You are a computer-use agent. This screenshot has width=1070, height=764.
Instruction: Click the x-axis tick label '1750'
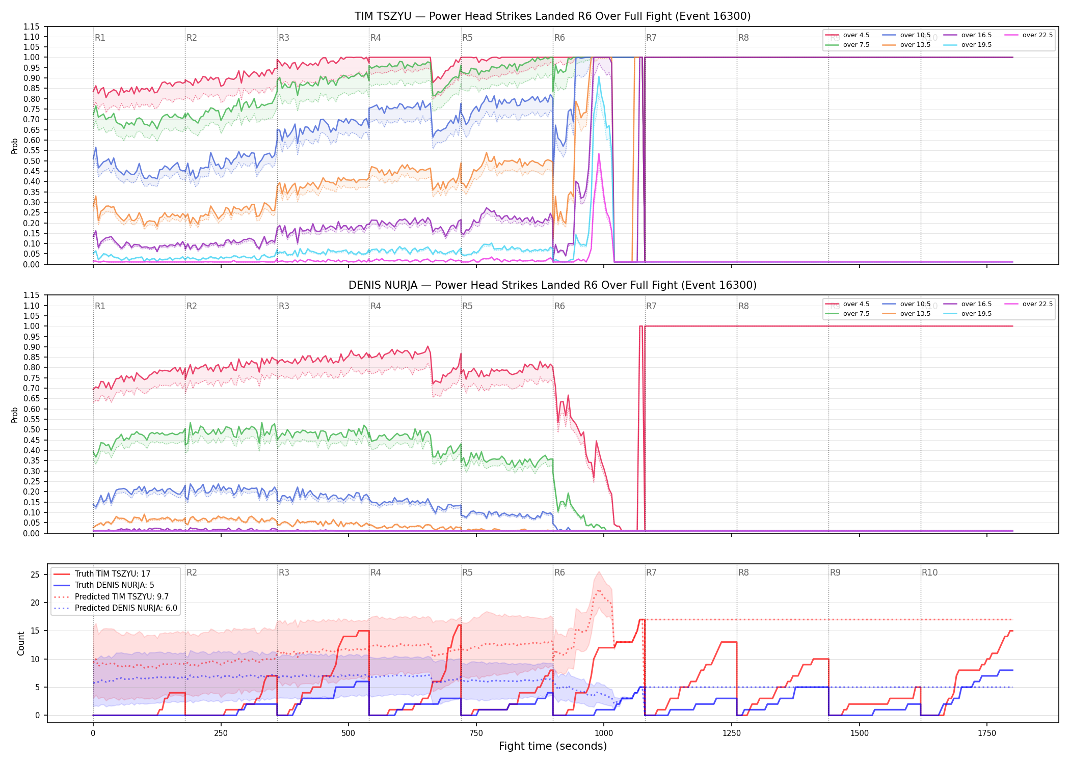point(987,733)
